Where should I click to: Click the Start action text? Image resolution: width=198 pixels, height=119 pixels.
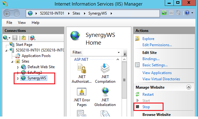pyautogui.click(x=146, y=101)
